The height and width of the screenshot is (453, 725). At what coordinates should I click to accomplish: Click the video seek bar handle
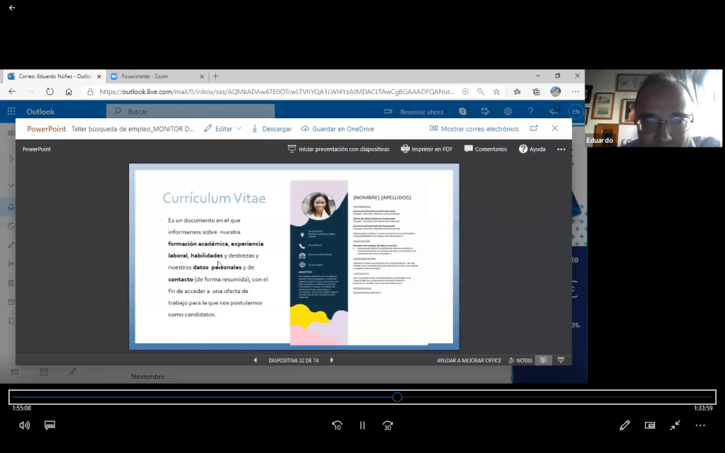coord(397,397)
